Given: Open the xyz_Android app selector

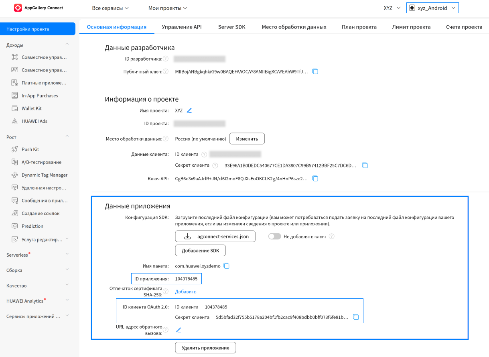Looking at the screenshot, I should [x=432, y=8].
